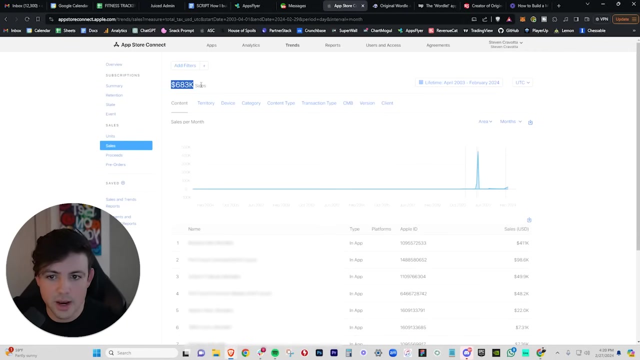Open the Windows Start menu
Image resolution: width=640 pixels, height=360 pixels.
(x=96, y=353)
